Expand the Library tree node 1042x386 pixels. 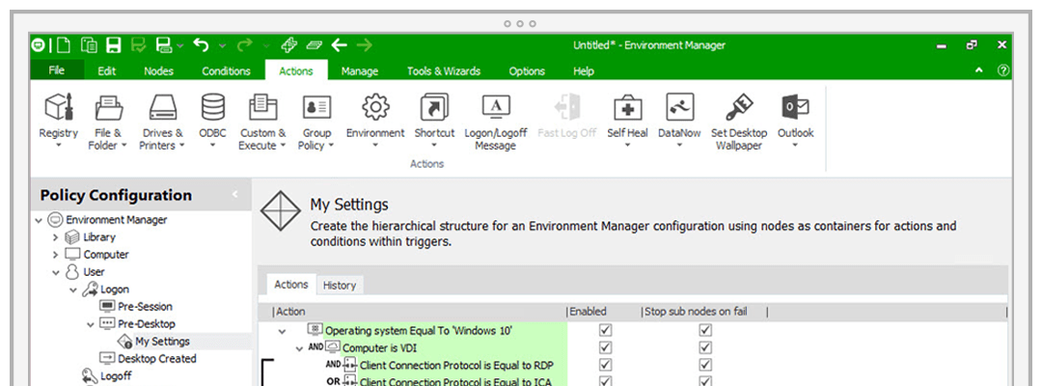coord(56,237)
